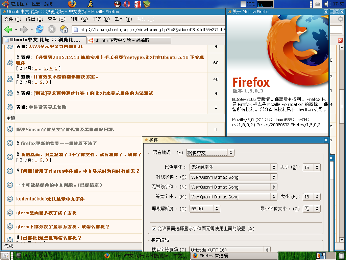Open the 文件 (F) menu
Image resolution: width=346 pixels, height=260 pixels.
13,19
